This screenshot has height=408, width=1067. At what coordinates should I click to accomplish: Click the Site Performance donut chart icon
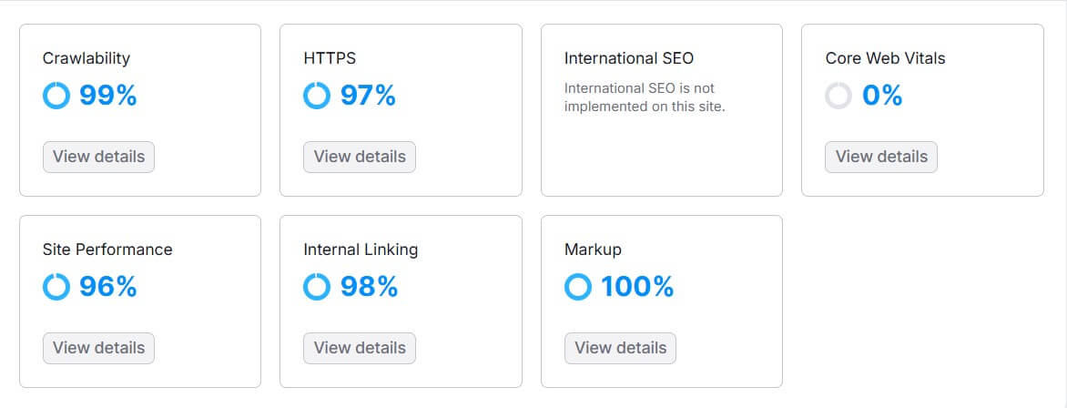tap(56, 287)
